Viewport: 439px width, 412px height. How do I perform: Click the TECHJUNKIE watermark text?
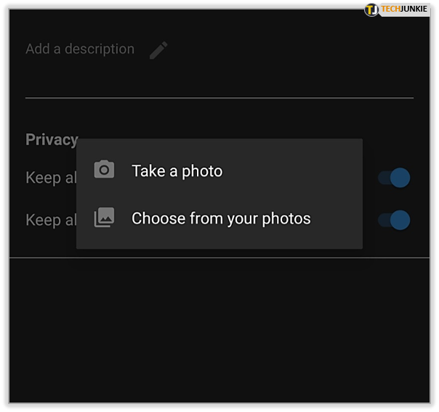(x=404, y=9)
